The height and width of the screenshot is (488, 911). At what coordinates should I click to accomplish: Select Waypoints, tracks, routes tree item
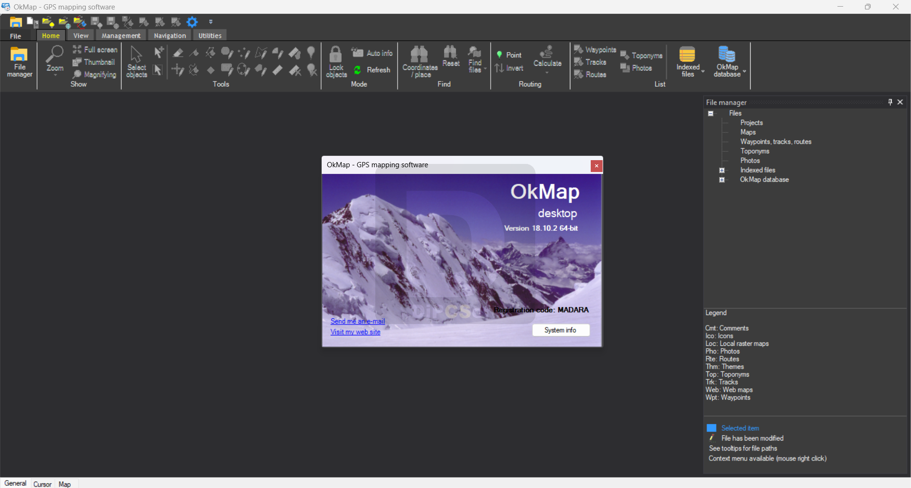(776, 142)
